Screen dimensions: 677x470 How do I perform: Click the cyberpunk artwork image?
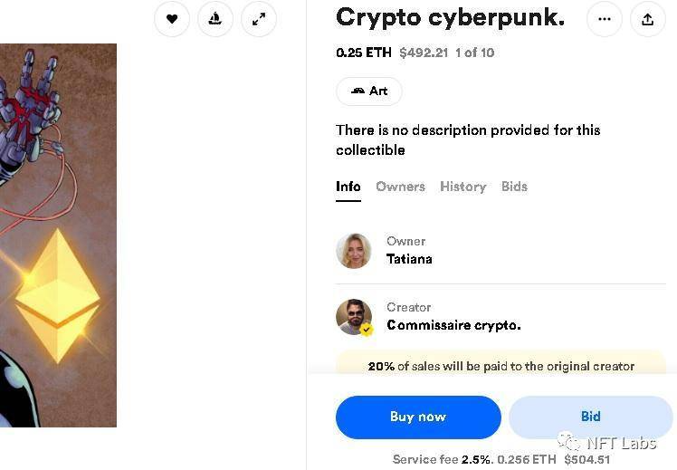(58, 235)
